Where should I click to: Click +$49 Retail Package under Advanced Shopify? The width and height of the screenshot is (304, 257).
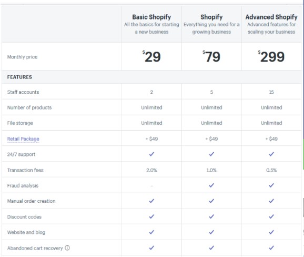(x=271, y=139)
